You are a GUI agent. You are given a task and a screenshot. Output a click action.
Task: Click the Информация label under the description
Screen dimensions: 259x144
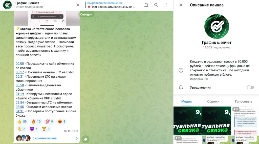tap(199, 79)
